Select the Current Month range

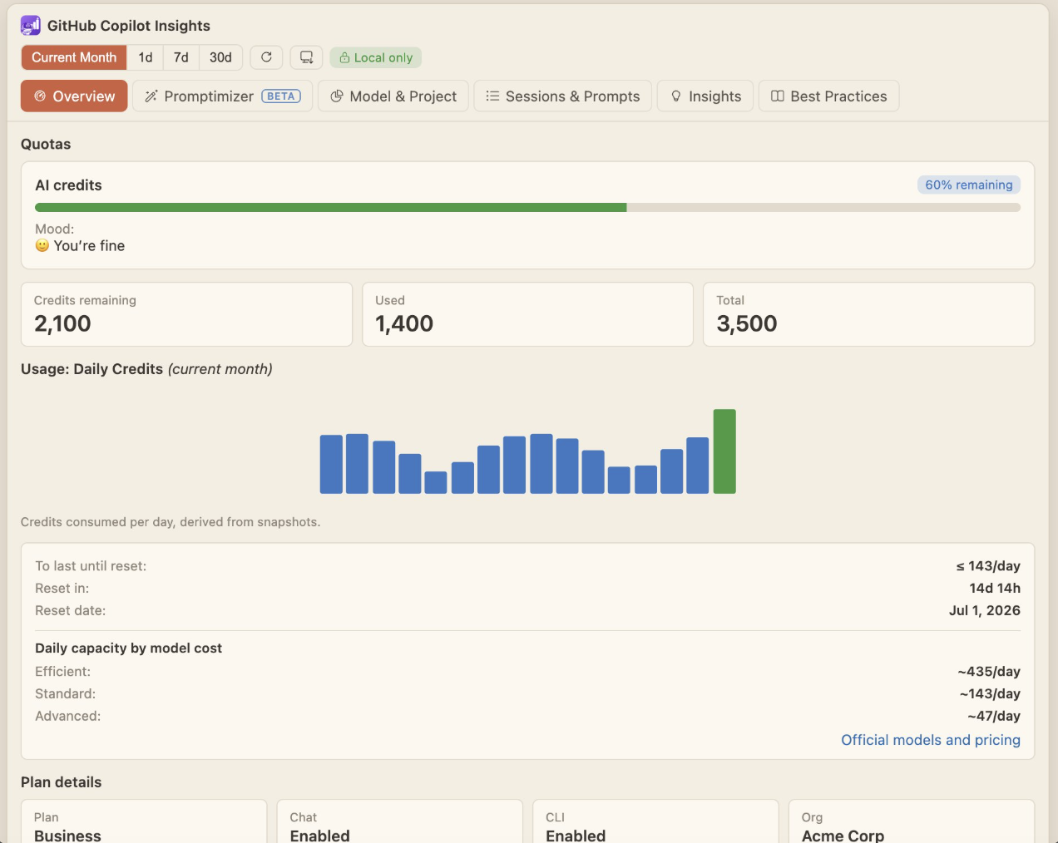pos(74,57)
